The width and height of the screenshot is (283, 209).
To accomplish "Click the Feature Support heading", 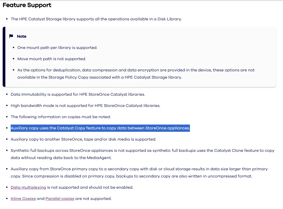I will 27,5.
